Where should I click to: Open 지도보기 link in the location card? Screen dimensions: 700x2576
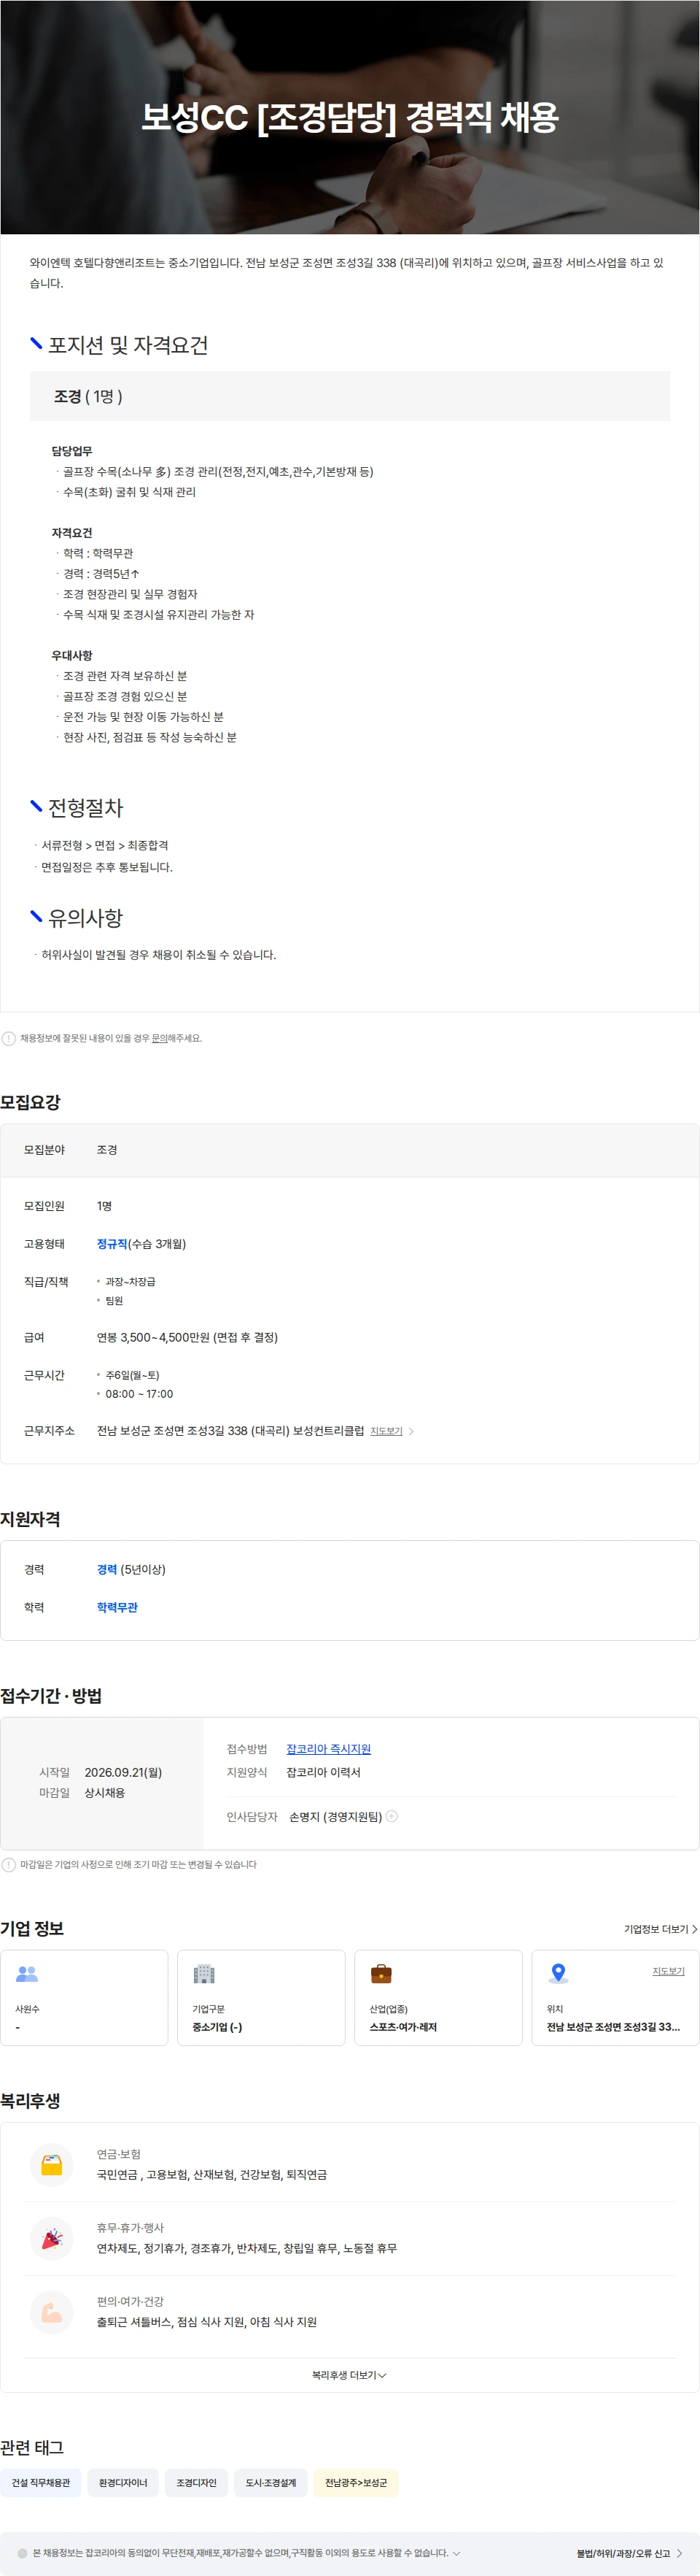668,1971
